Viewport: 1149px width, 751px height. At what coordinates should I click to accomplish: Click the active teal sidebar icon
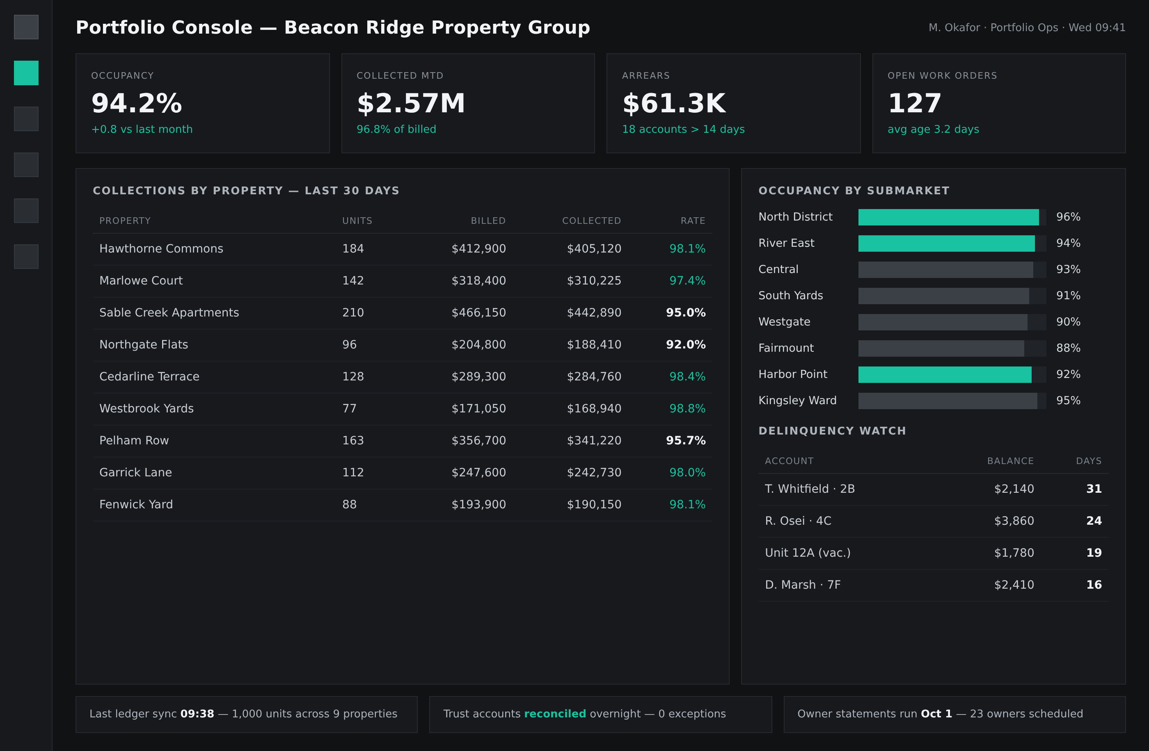pyautogui.click(x=26, y=73)
